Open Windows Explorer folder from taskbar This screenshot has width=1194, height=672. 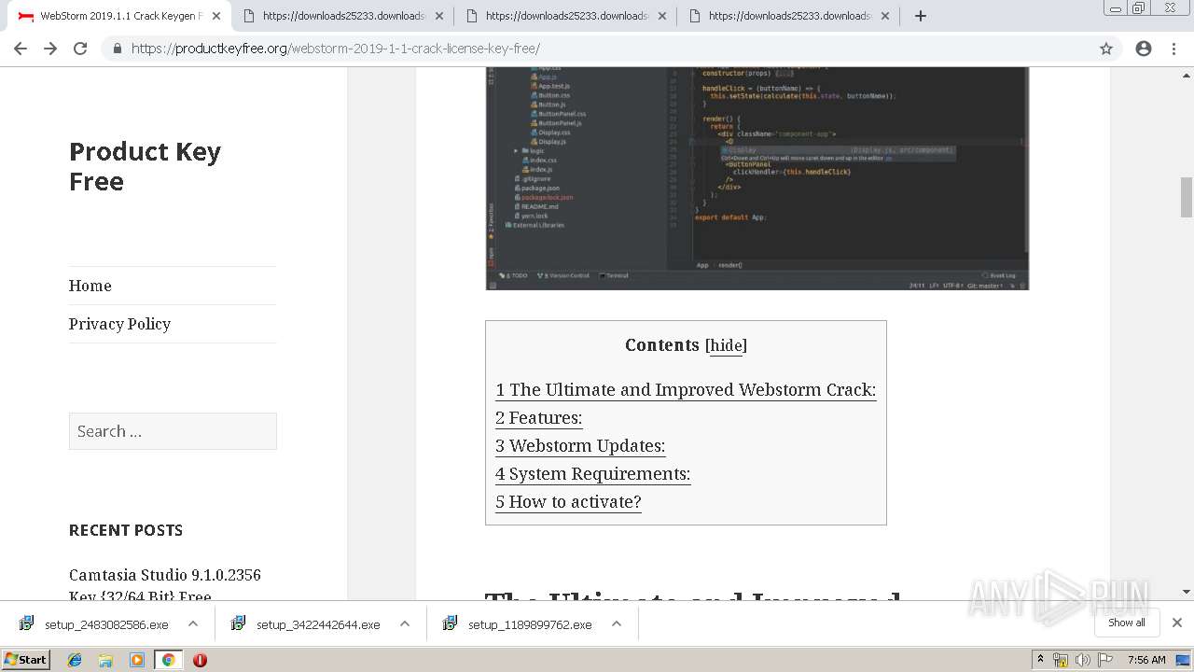pos(105,660)
